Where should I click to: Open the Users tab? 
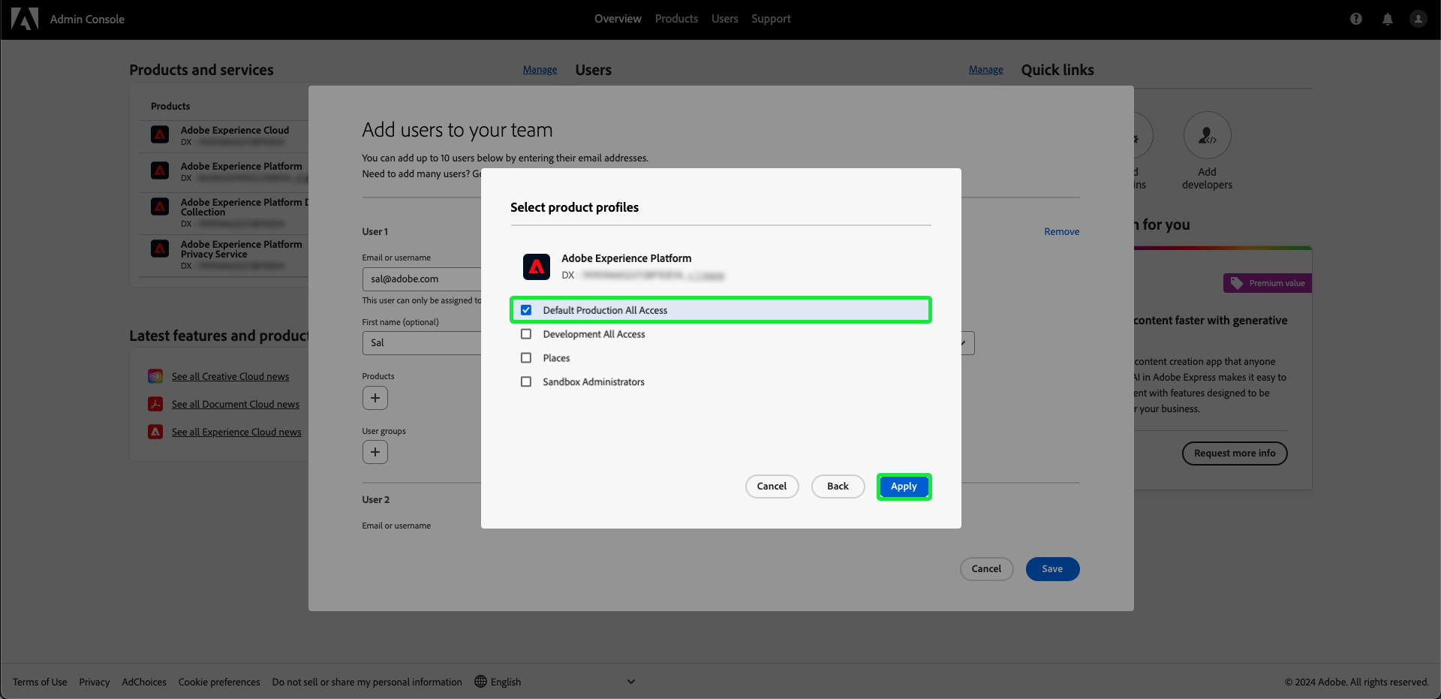(725, 19)
